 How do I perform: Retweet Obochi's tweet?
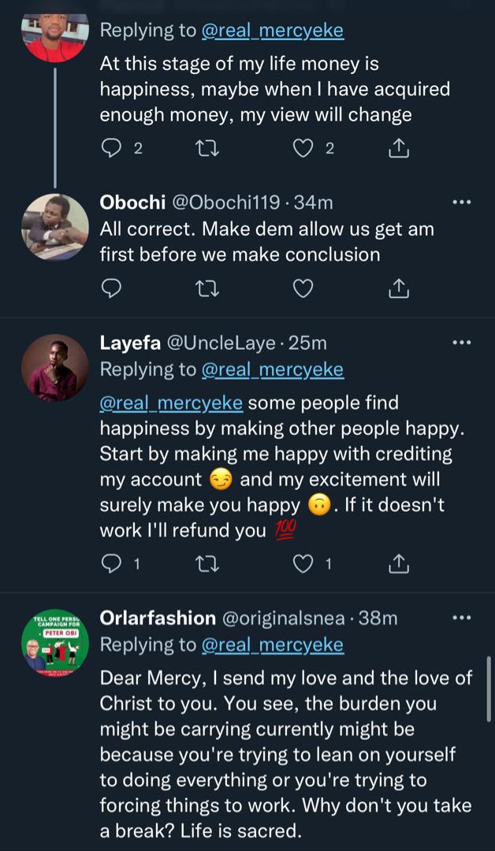coord(207,289)
